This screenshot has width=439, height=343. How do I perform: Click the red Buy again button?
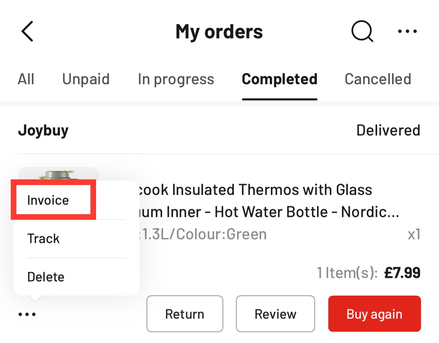pyautogui.click(x=374, y=314)
